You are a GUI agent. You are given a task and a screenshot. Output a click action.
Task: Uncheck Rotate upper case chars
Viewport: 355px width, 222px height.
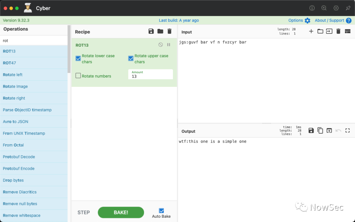point(131,58)
